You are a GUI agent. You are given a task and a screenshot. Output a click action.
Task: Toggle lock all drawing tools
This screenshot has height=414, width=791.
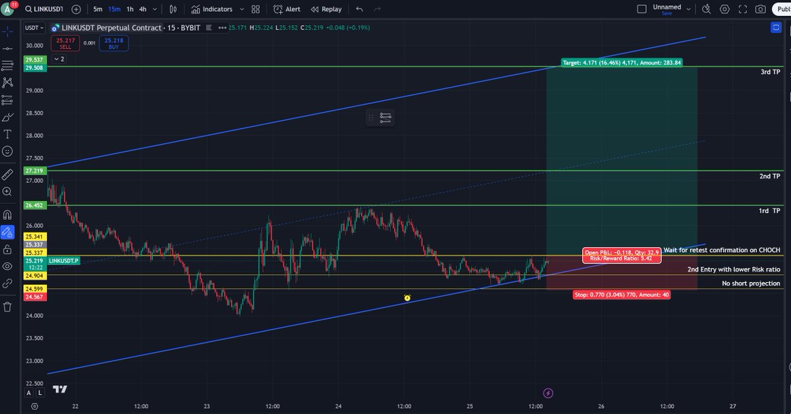[7, 249]
